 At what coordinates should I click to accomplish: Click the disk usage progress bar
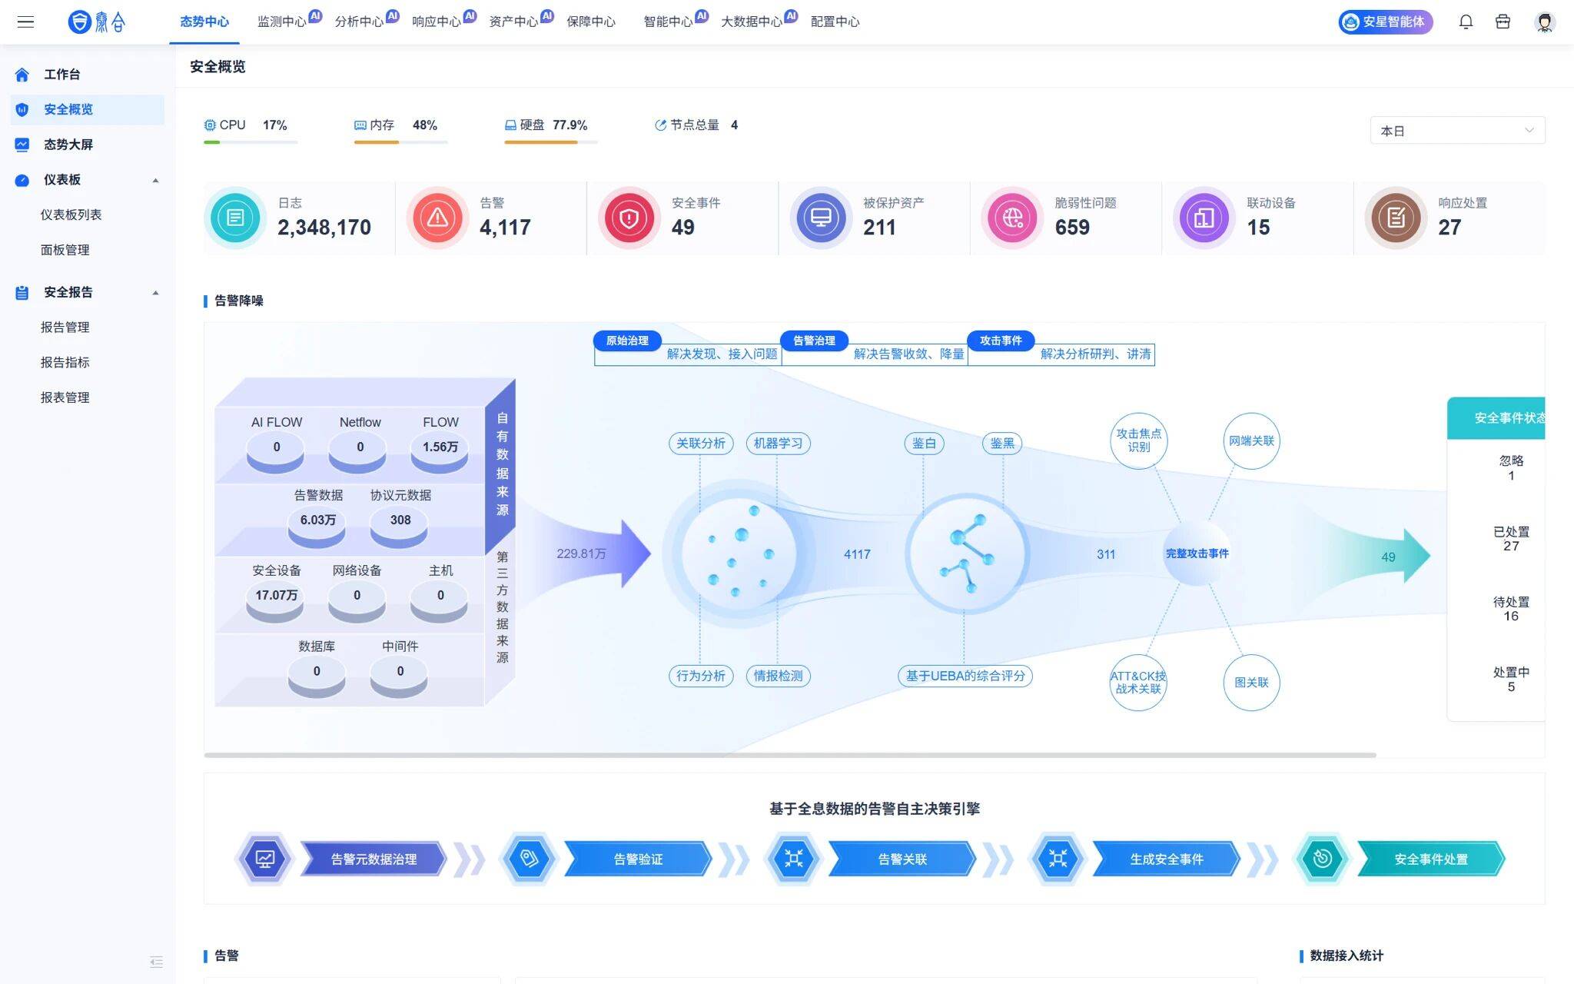coord(550,142)
